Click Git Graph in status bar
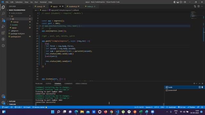205x115 pixels. [27, 107]
